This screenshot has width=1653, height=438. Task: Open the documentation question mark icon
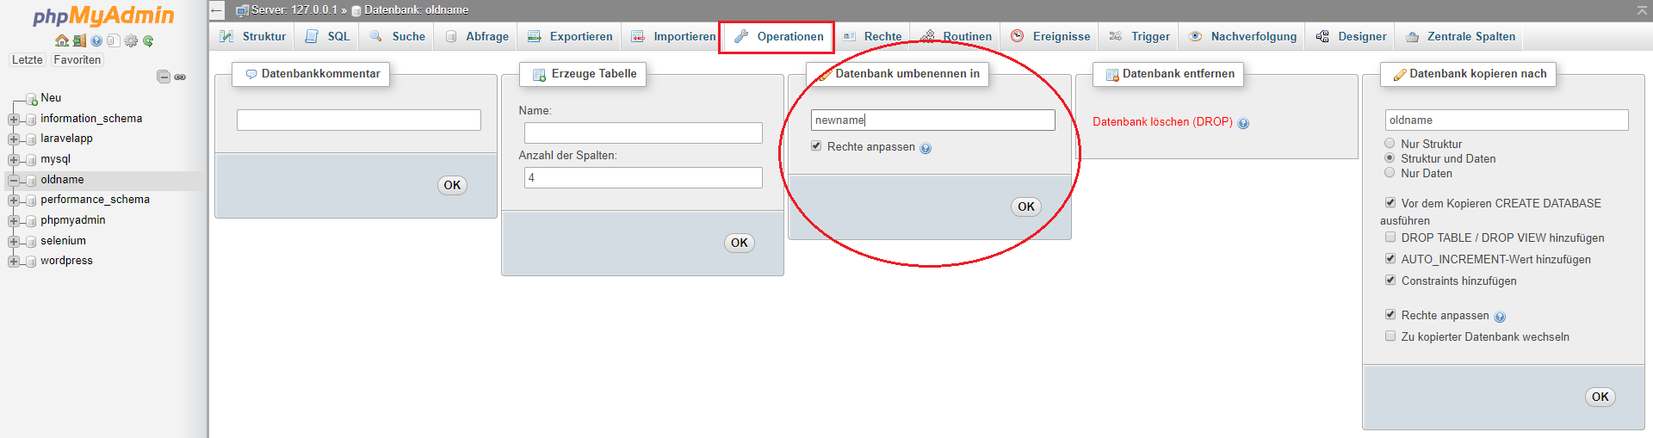click(96, 40)
